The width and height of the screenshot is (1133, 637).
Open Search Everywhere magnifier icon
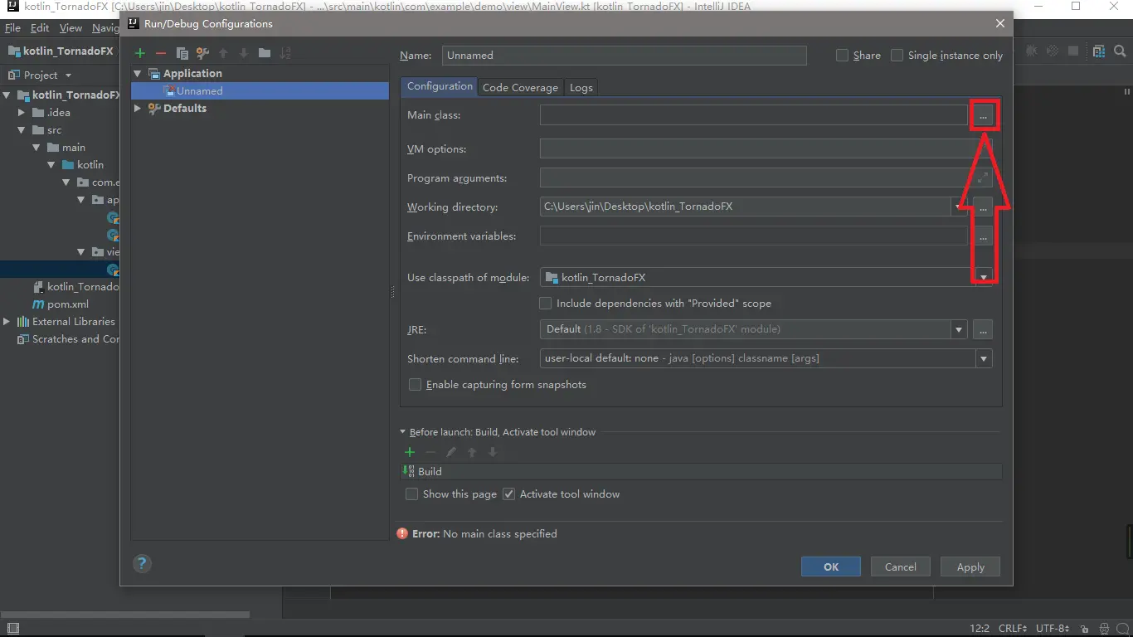click(x=1120, y=51)
